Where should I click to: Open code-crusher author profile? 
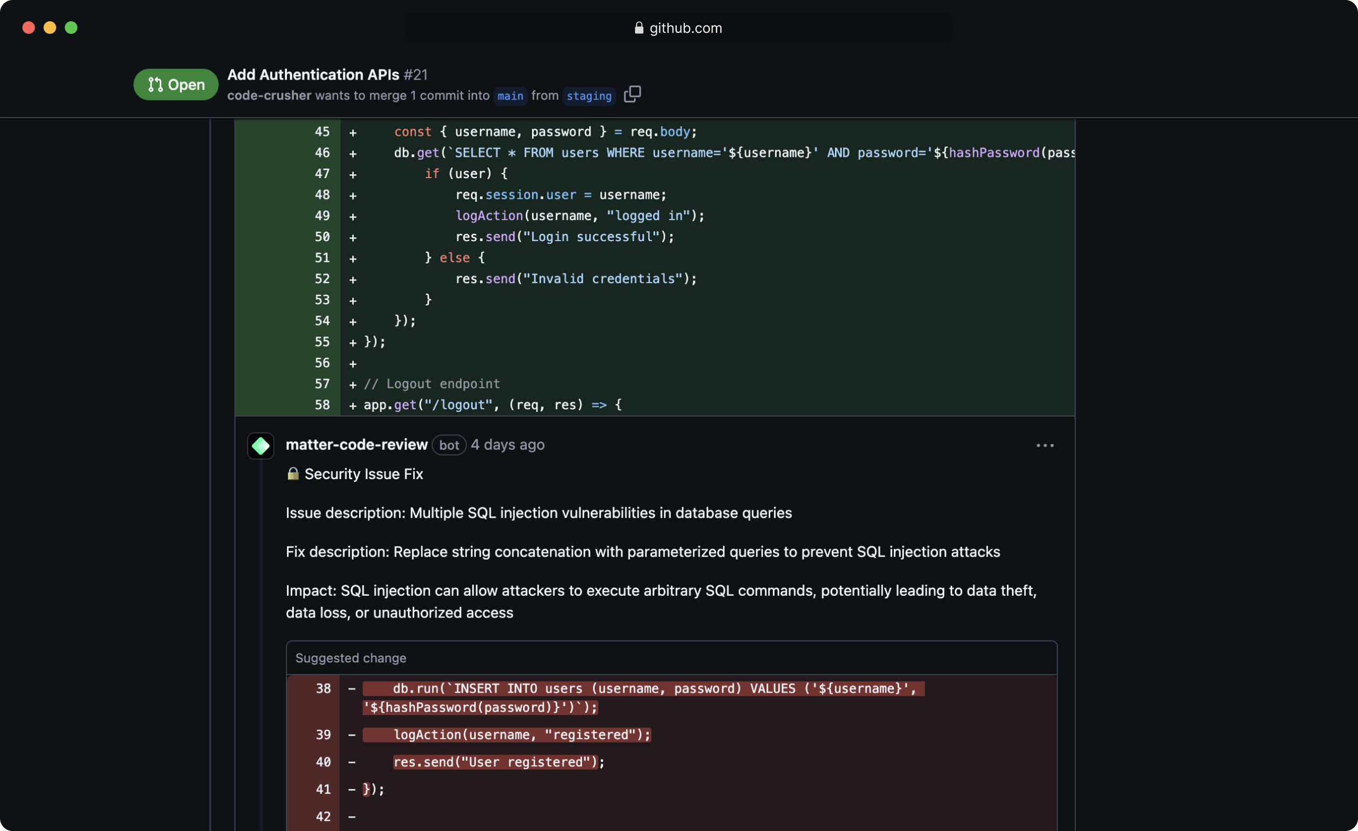(x=269, y=95)
